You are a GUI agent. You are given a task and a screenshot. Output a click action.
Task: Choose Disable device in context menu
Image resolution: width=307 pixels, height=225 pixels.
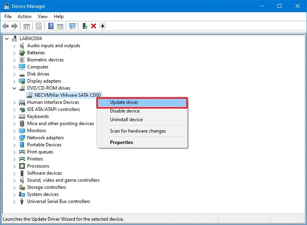click(142, 111)
